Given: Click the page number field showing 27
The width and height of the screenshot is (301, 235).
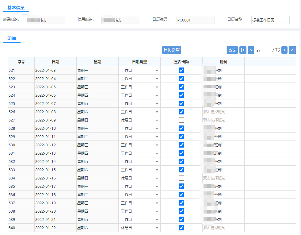Looking at the screenshot, I should click(263, 50).
